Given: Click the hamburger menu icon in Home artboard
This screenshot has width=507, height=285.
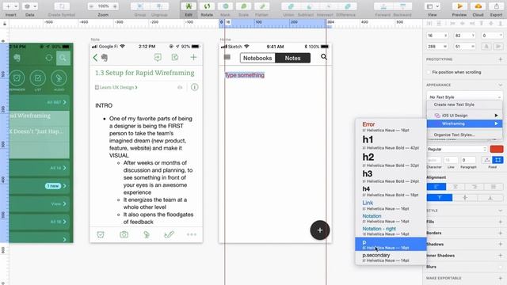Looking at the screenshot, I should point(227,57).
